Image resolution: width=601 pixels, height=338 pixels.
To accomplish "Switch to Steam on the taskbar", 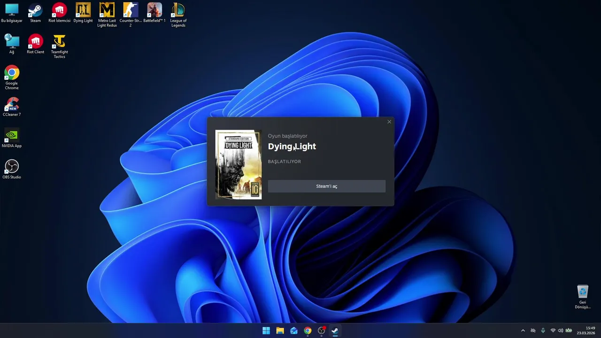I will (x=335, y=330).
